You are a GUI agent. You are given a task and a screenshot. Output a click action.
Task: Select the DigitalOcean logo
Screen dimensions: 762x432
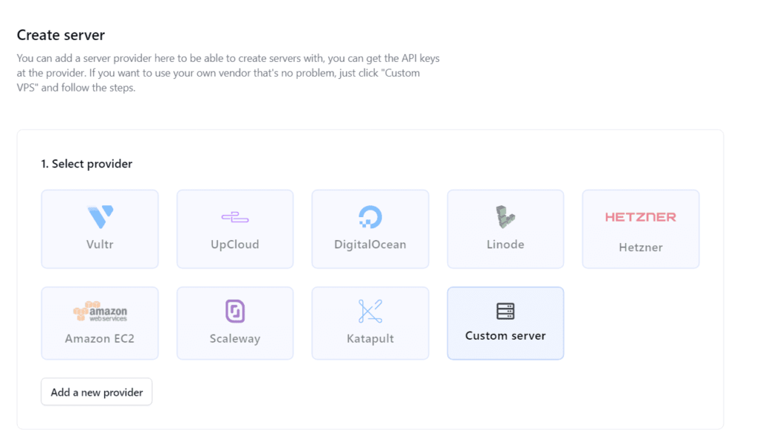pyautogui.click(x=370, y=216)
